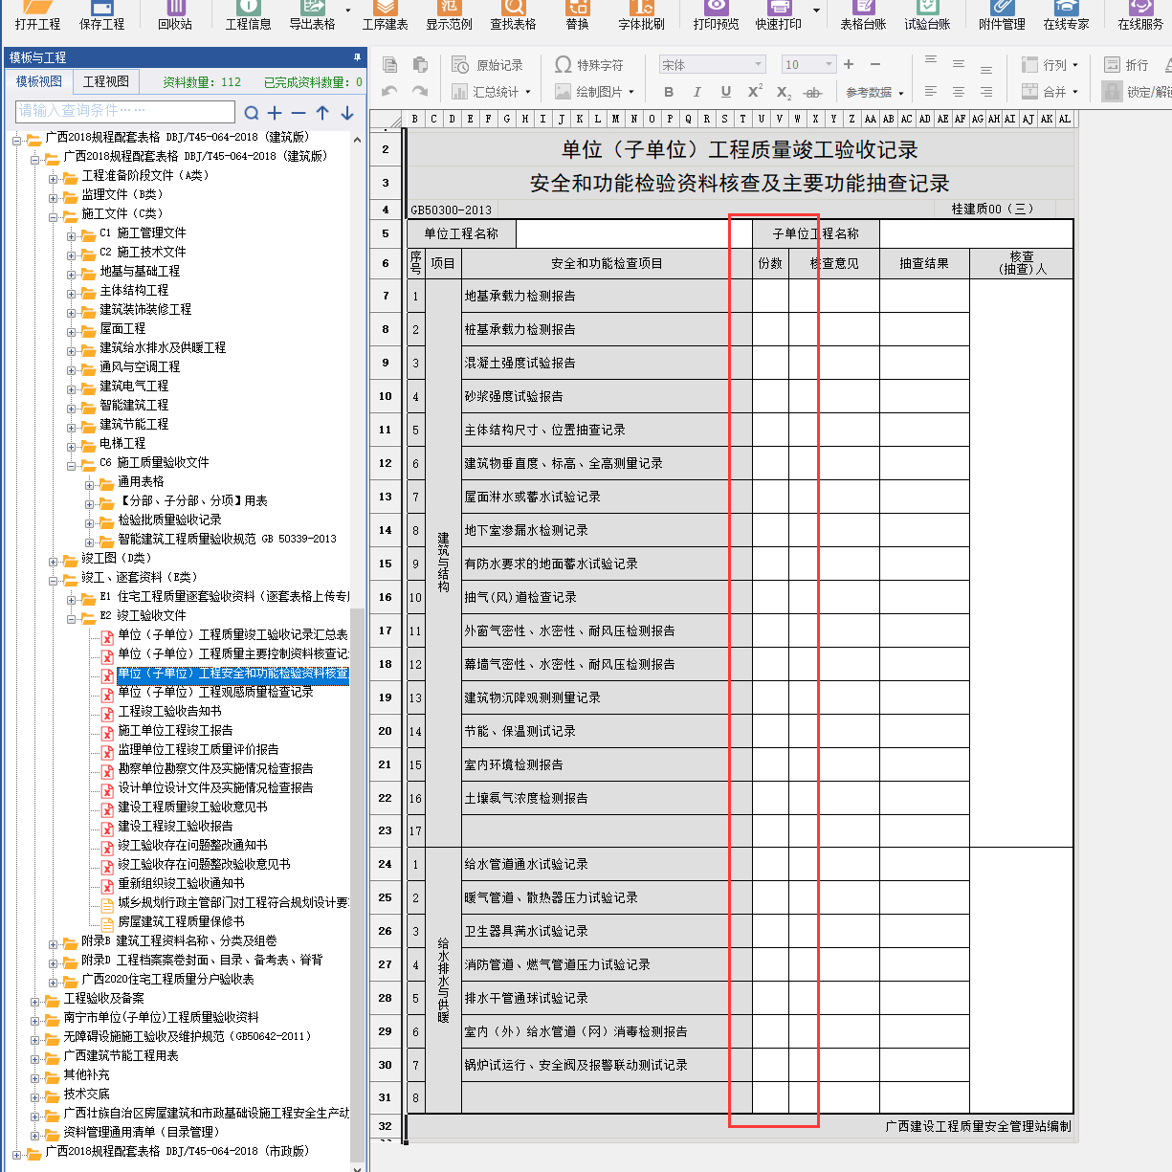Toggle strikethrough formatting
Screen dimensions: 1172x1172
[x=812, y=93]
